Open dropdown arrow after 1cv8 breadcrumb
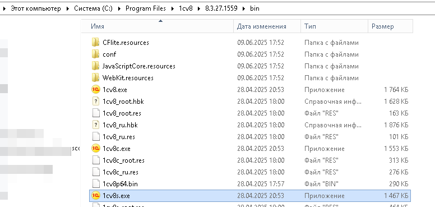 (199, 8)
